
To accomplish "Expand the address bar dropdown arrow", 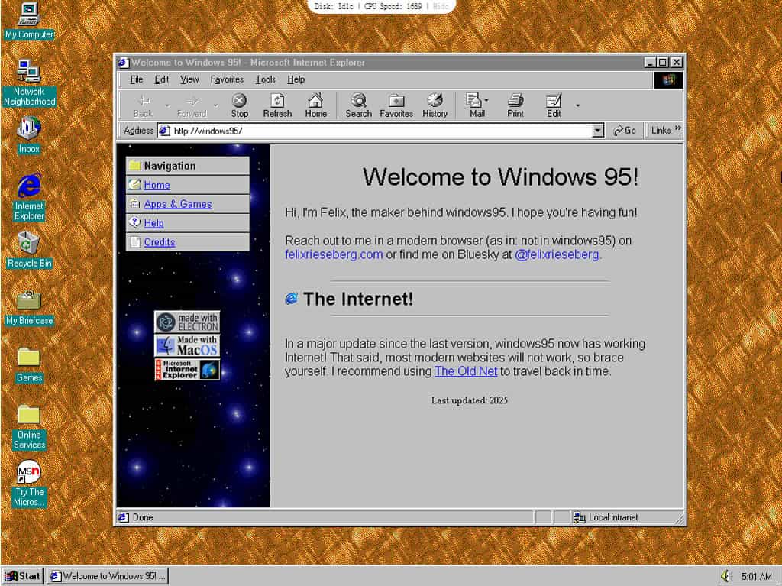I will 598,131.
